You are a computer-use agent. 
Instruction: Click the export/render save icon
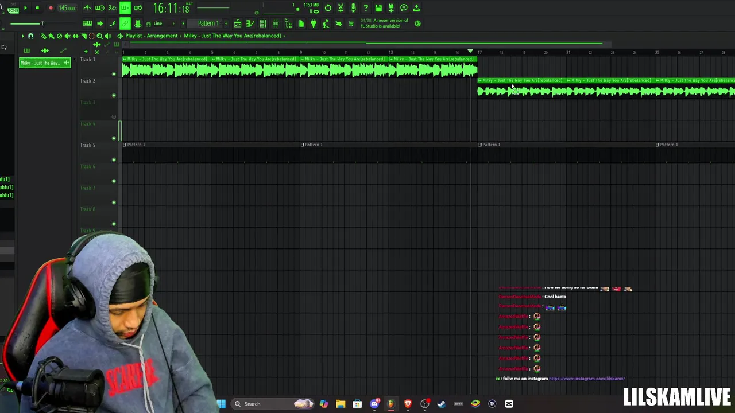tap(391, 8)
